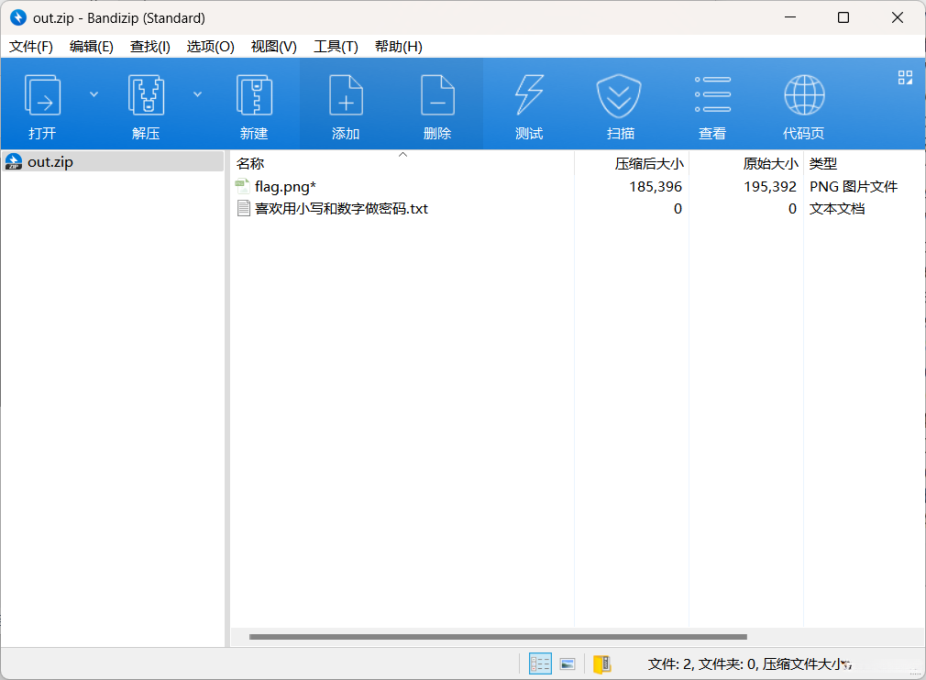The height and width of the screenshot is (680, 926).
Task: Open the extract options dropdown beside 解压
Action: pyautogui.click(x=196, y=93)
